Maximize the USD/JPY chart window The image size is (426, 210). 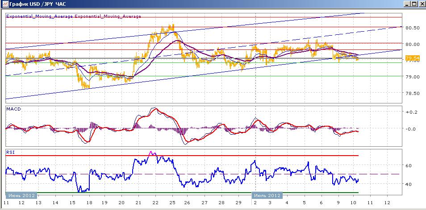coord(414,4)
